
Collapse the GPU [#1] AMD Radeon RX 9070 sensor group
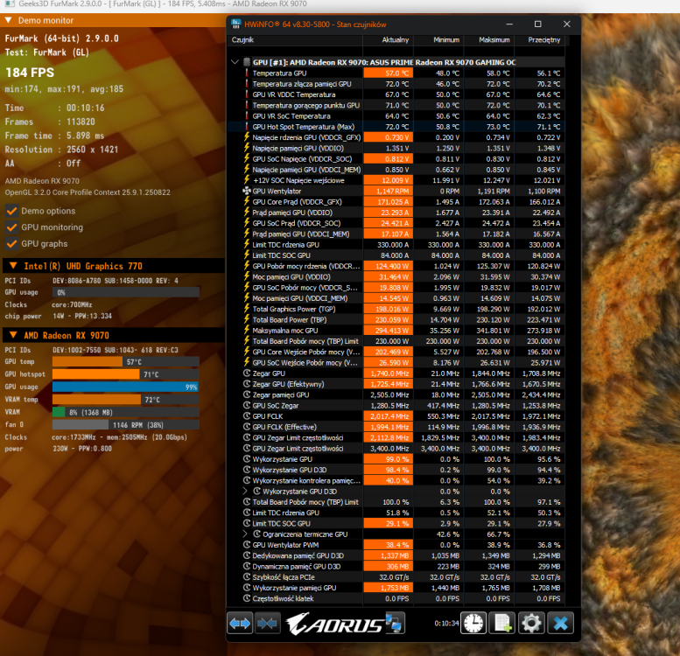pyautogui.click(x=235, y=62)
